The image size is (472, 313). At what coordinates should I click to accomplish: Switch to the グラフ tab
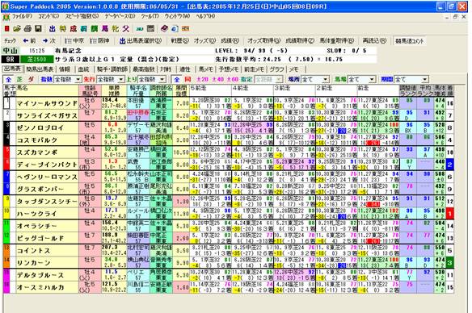coord(276,69)
